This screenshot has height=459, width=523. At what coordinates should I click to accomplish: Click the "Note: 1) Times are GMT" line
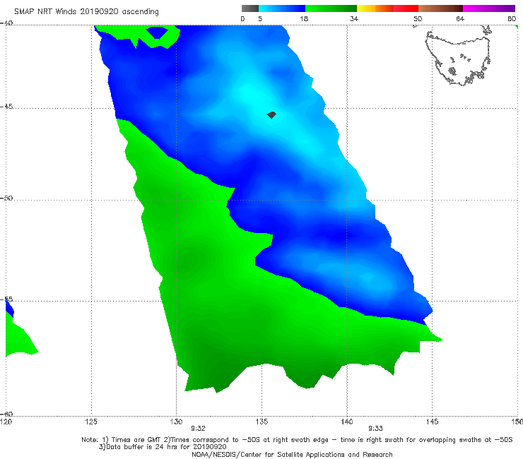(x=297, y=440)
